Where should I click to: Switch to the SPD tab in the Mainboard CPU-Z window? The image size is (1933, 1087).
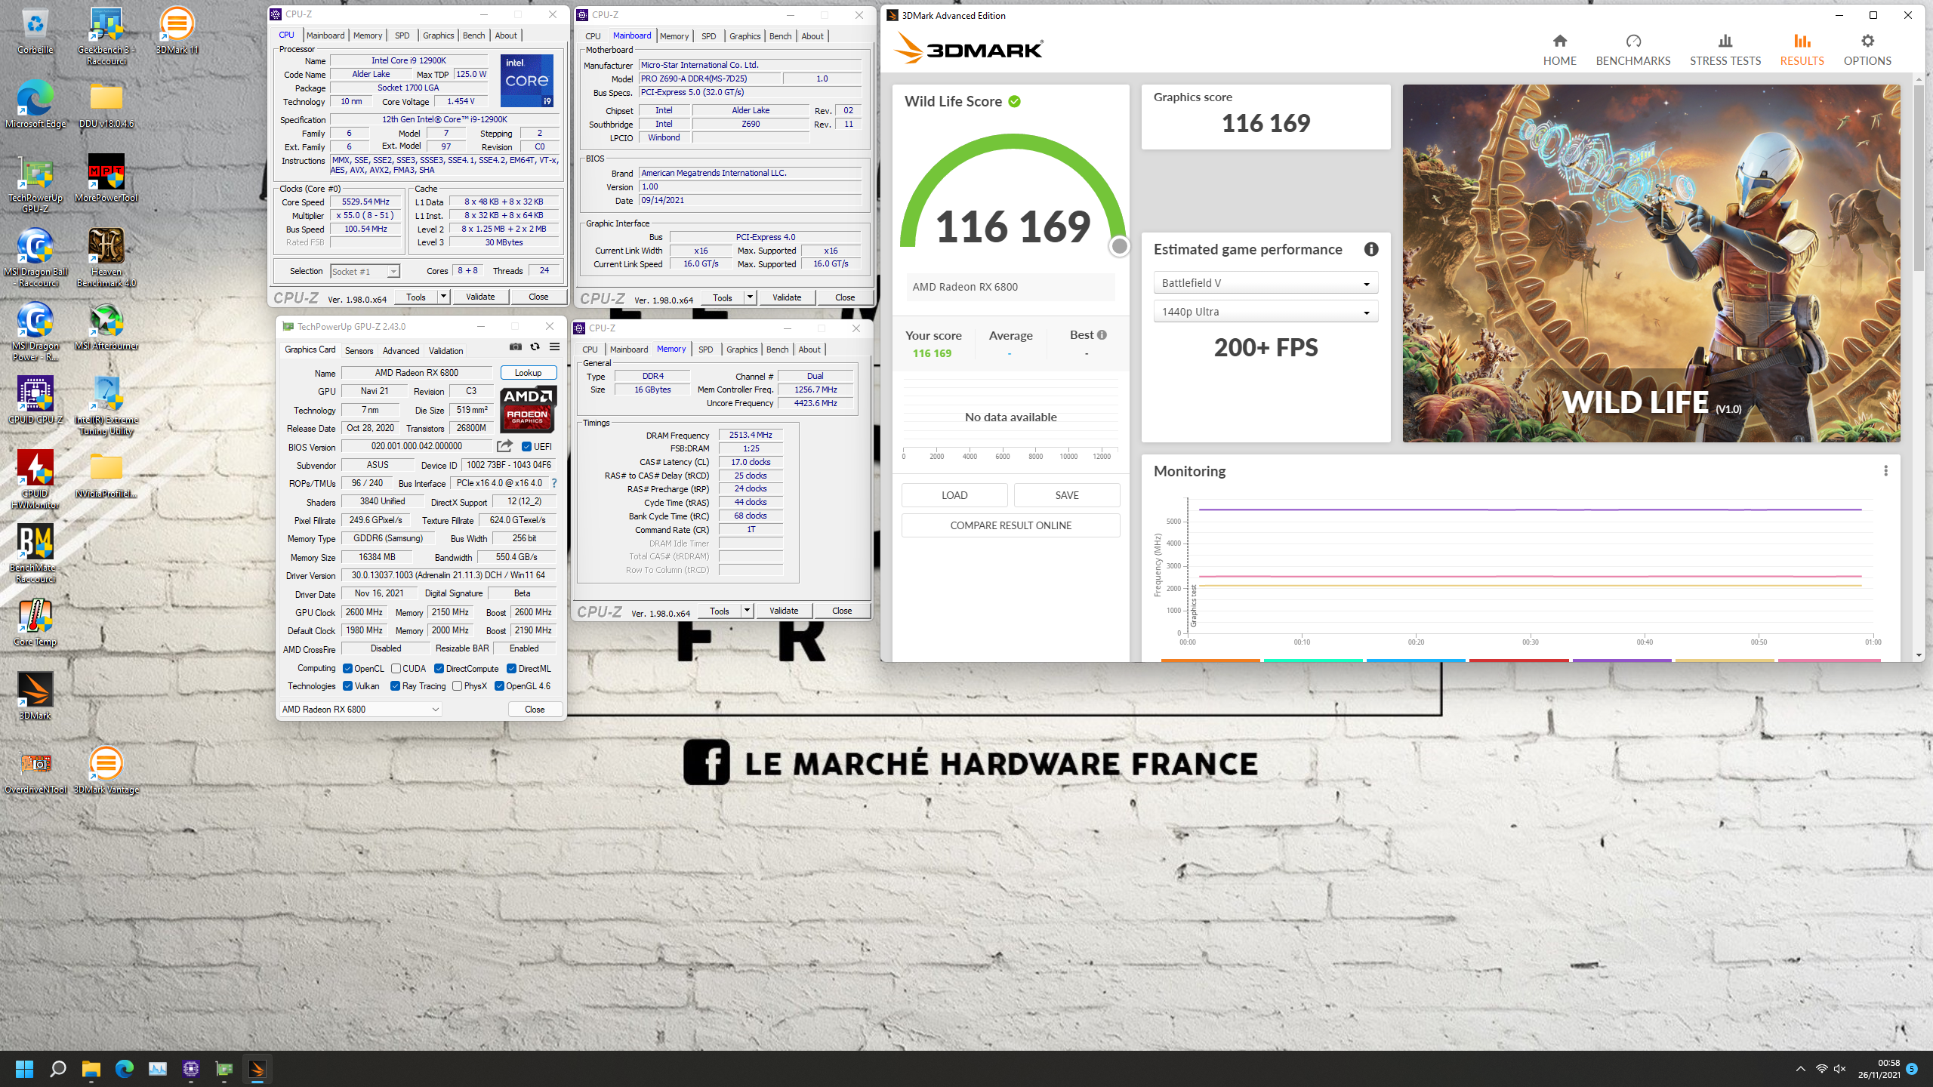(x=708, y=36)
